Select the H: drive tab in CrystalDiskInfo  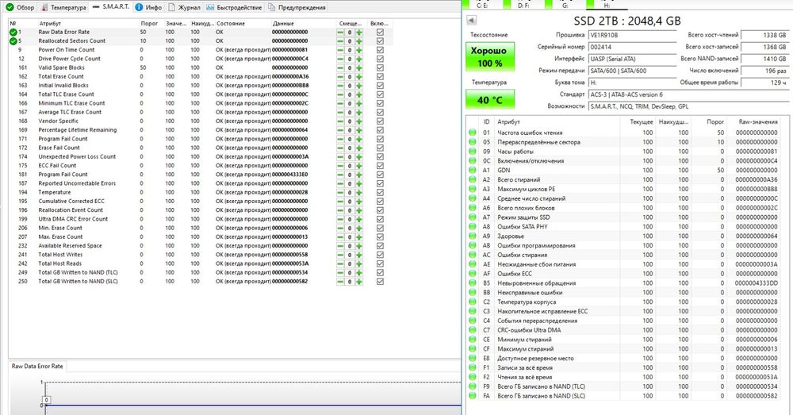[x=607, y=5]
